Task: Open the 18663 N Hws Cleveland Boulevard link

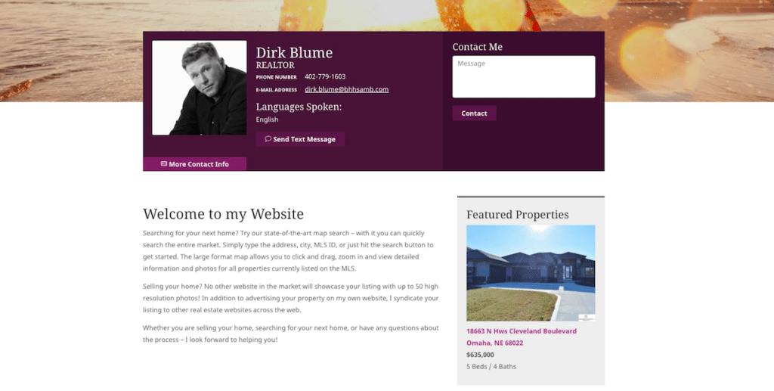Action: tap(522, 330)
